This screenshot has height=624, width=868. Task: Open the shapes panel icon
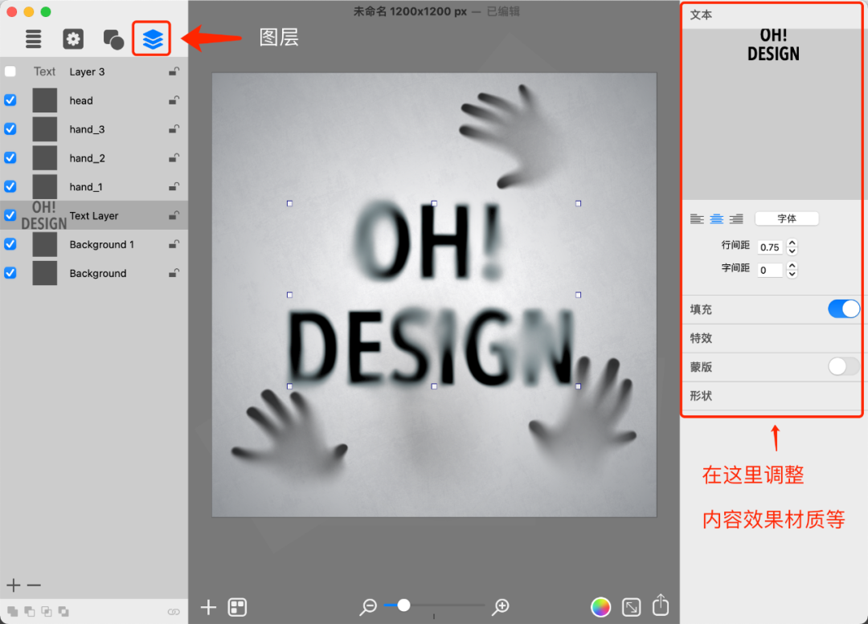point(113,39)
